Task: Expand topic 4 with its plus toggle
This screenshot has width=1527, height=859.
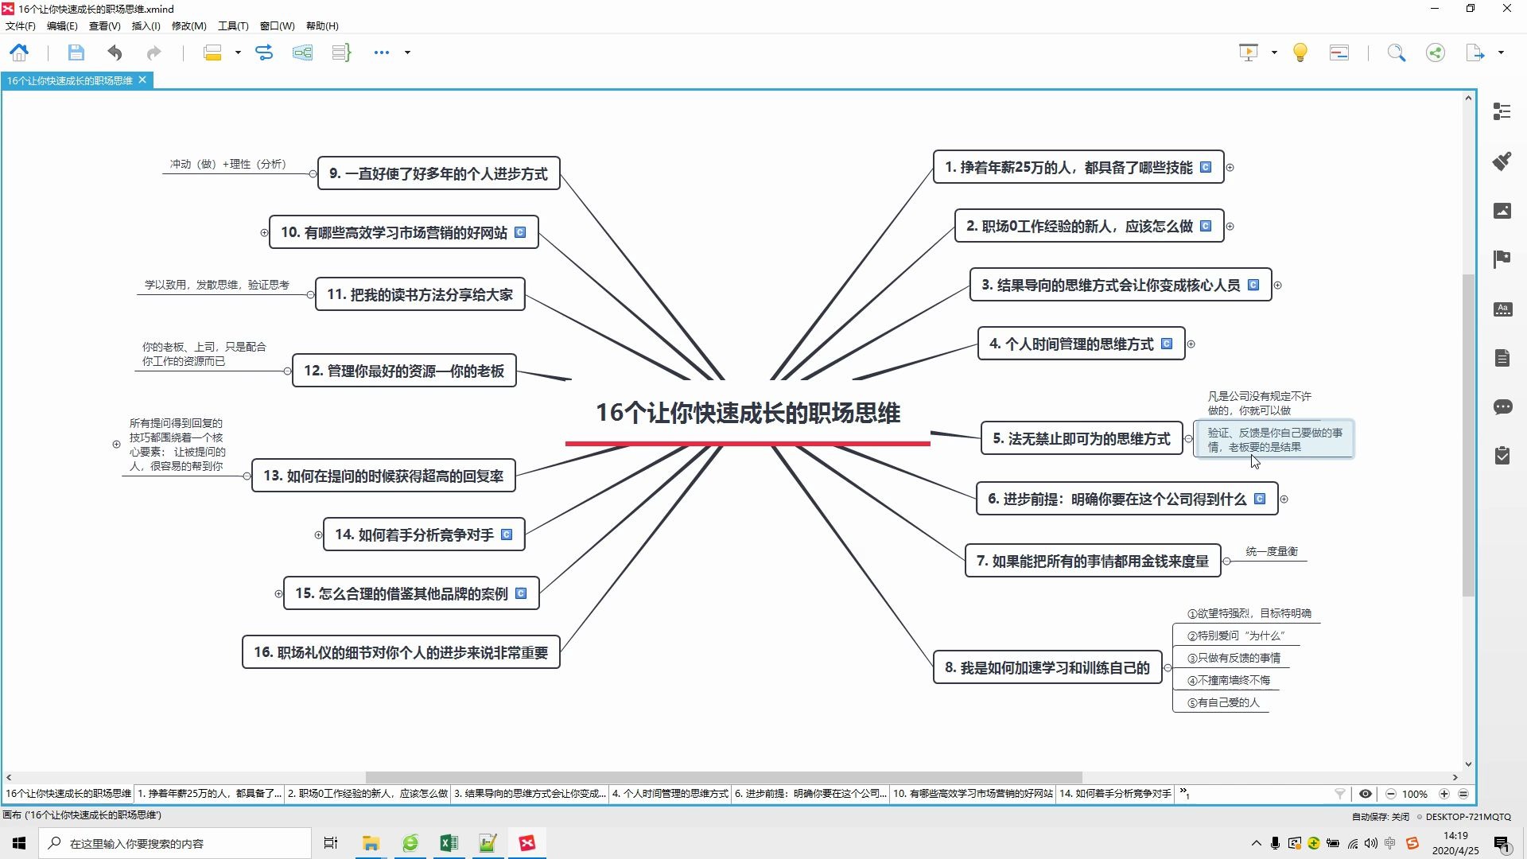Action: (x=1191, y=344)
